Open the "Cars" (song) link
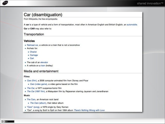 [33, 107]
